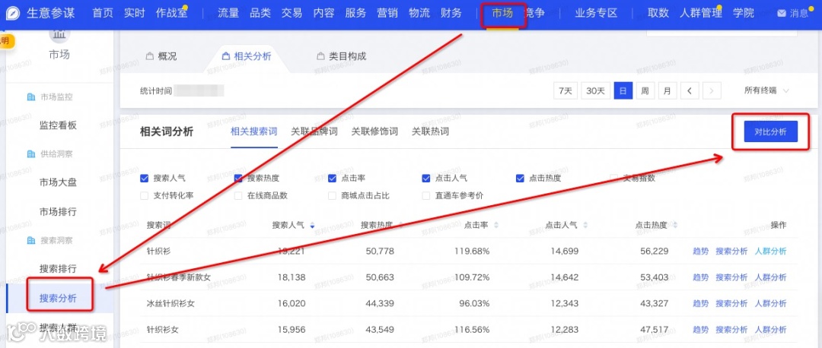Enable the 交易指数 checkbox

click(614, 178)
